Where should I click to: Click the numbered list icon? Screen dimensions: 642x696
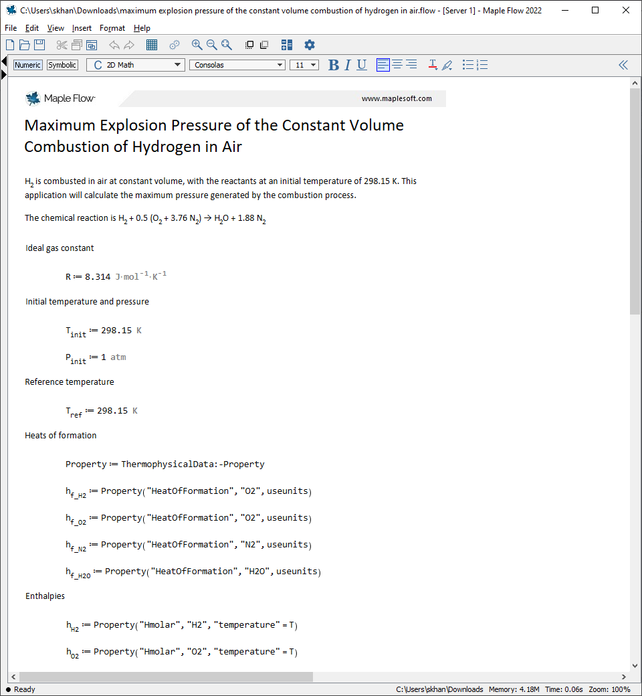pos(482,65)
